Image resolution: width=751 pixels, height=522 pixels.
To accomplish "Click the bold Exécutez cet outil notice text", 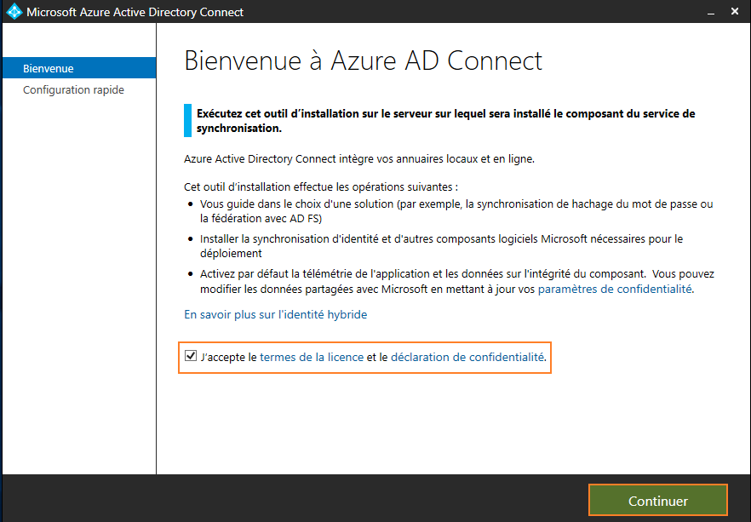I will click(445, 121).
